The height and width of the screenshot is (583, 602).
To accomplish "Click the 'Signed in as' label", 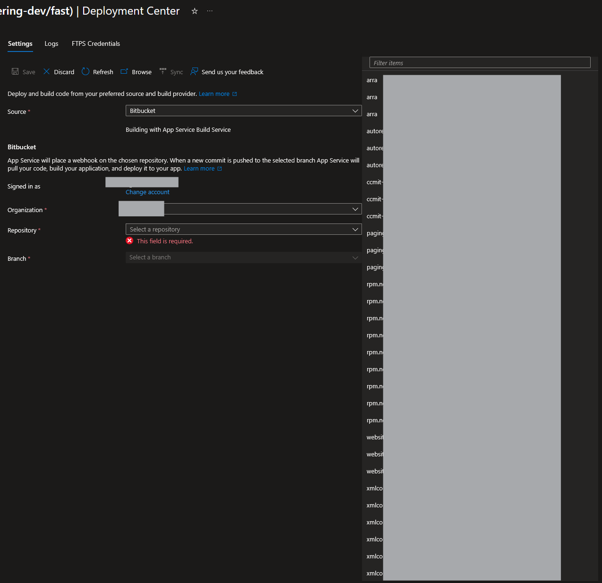I will (x=24, y=187).
